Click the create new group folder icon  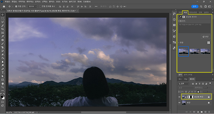[x=202, y=112]
